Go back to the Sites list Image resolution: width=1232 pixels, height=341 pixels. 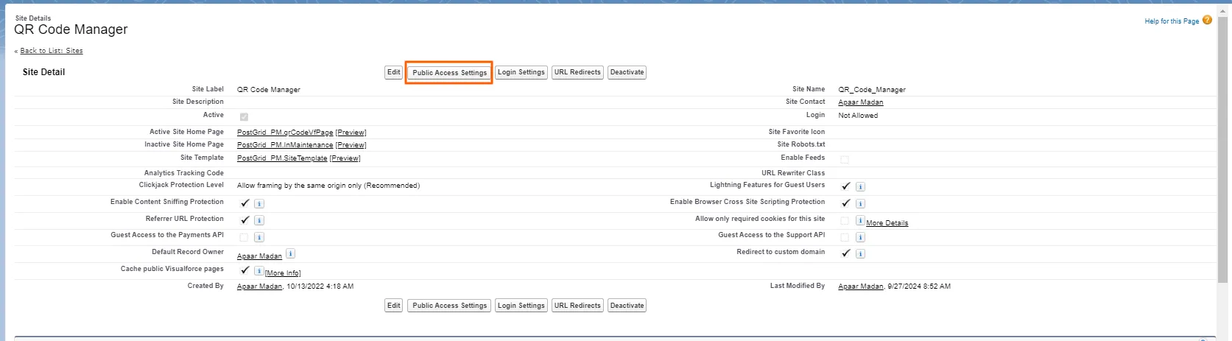tap(52, 51)
